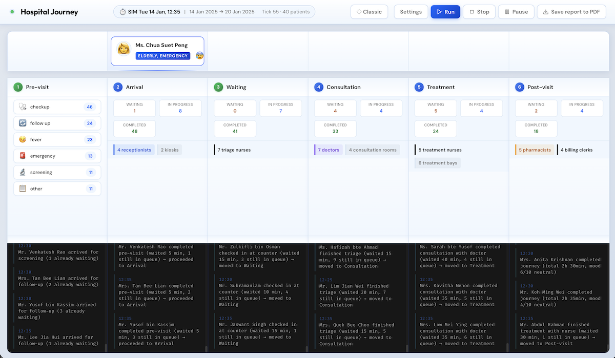Select the screening visit type row
The image size is (615, 358).
click(57, 173)
